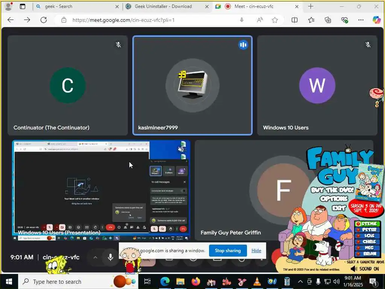This screenshot has height=289, width=385.
Task: Expand Meet audio settings chevron
Action: pyautogui.click(x=95, y=257)
